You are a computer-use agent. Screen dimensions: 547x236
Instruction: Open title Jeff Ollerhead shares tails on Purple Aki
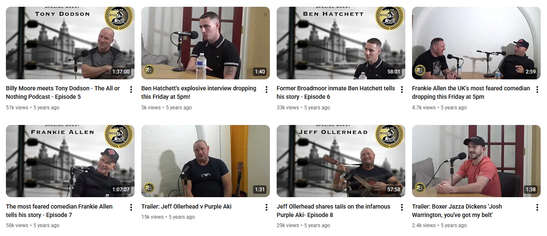tap(334, 211)
